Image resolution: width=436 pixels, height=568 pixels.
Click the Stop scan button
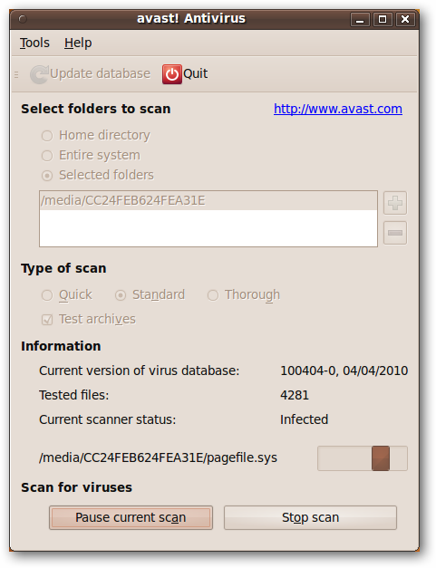310,517
